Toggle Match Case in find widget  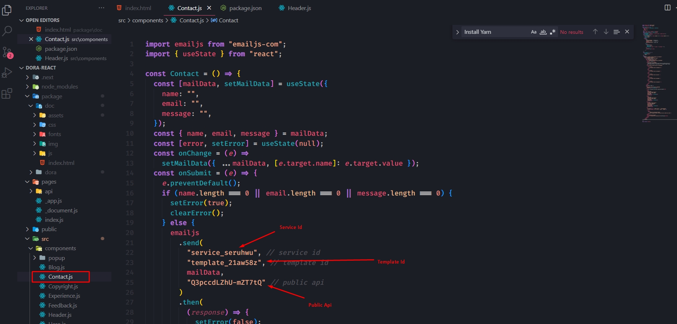(534, 32)
